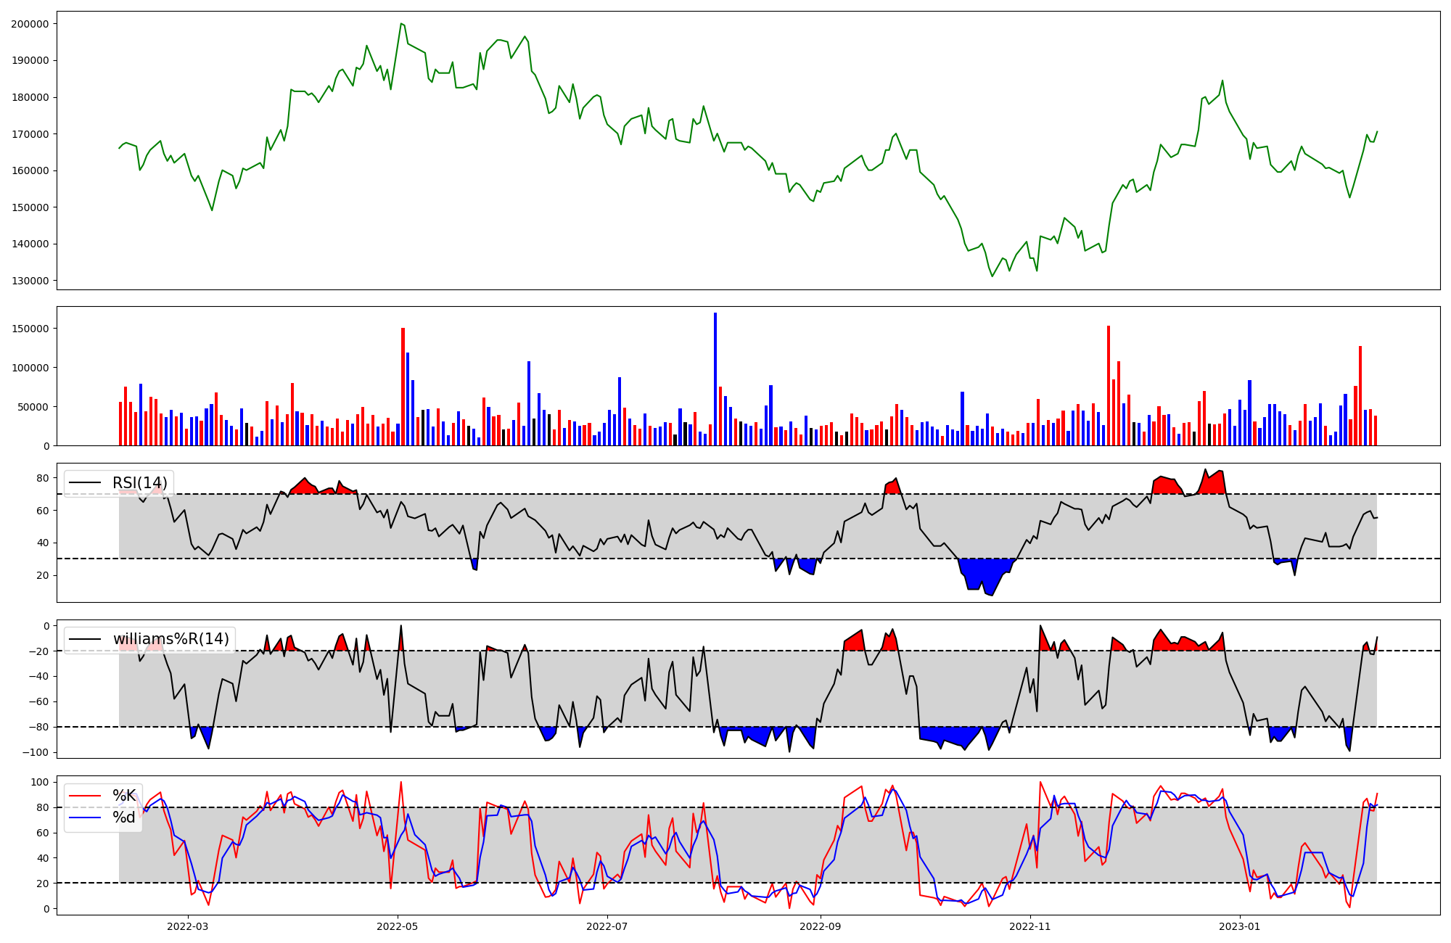Viewport: 1451px width, 943px height.
Task: Click the tallest blue volume bar
Action: [x=715, y=377]
